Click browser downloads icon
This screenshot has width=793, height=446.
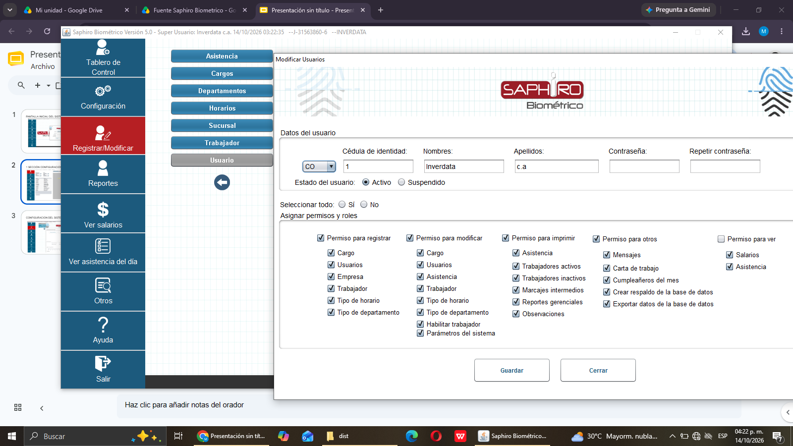(x=746, y=31)
